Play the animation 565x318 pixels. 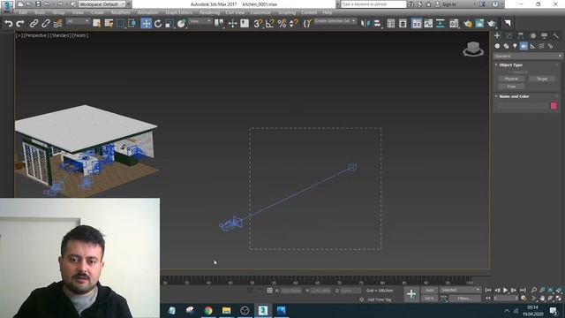[506, 290]
